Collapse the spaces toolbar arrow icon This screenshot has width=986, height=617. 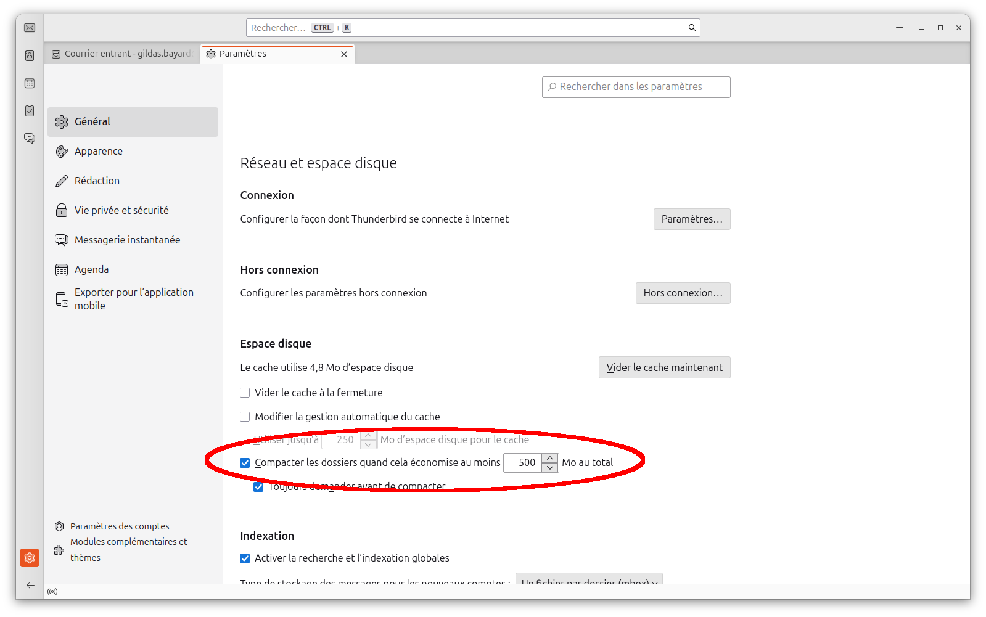pyautogui.click(x=30, y=585)
